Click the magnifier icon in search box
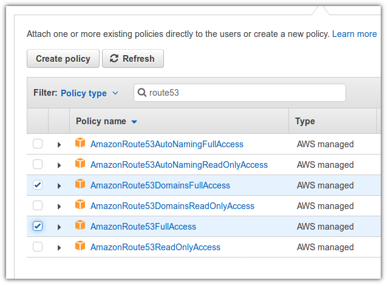Screen dimensions: 388x286 (x=142, y=93)
